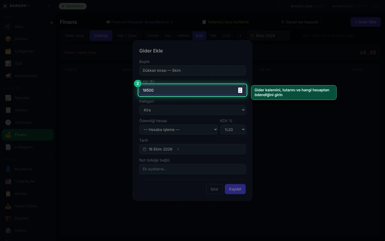Click the İptal button

(214, 189)
